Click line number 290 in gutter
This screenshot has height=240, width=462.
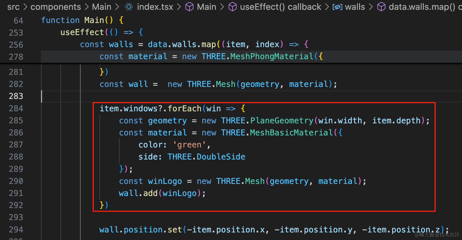pos(16,181)
